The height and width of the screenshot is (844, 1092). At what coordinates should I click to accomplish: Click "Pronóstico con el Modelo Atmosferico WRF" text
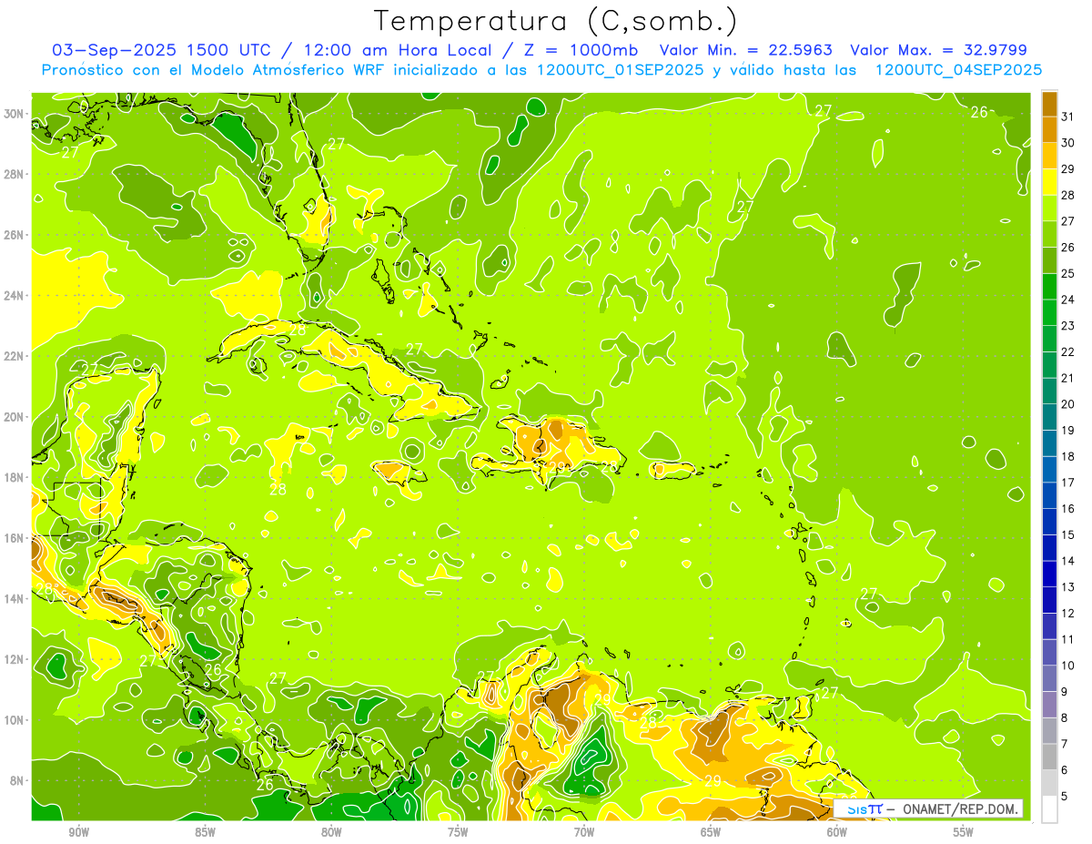(214, 70)
